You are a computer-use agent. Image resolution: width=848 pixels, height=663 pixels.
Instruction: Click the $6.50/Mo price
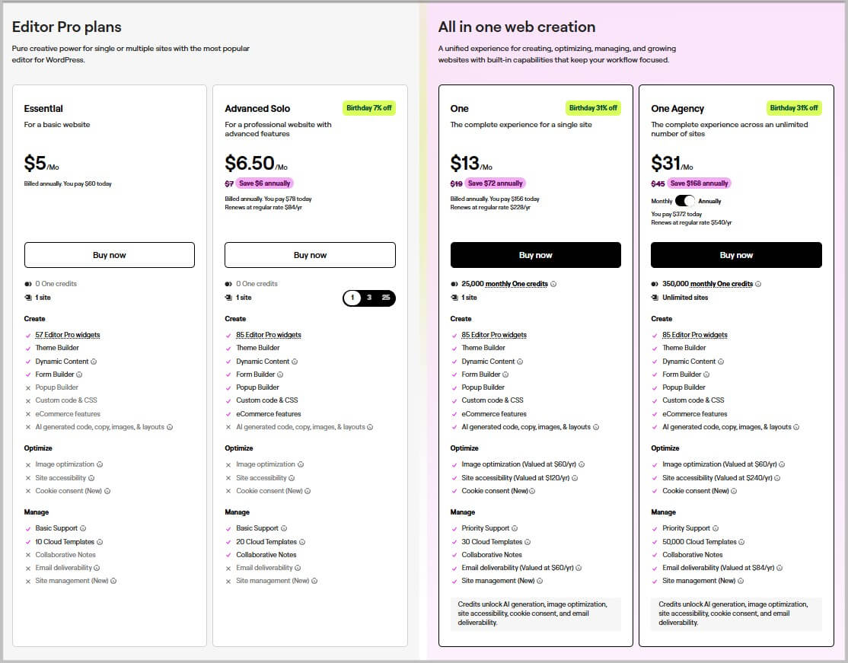click(257, 163)
